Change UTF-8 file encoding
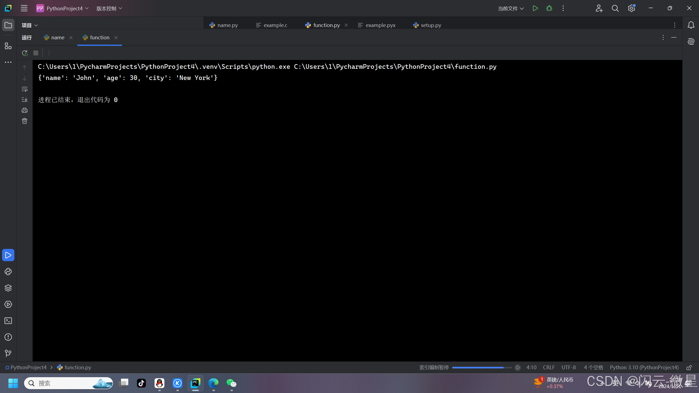 click(569, 367)
